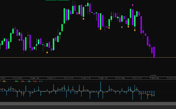
Task: Click the green '106.' indicator value
Action: click(17, 81)
